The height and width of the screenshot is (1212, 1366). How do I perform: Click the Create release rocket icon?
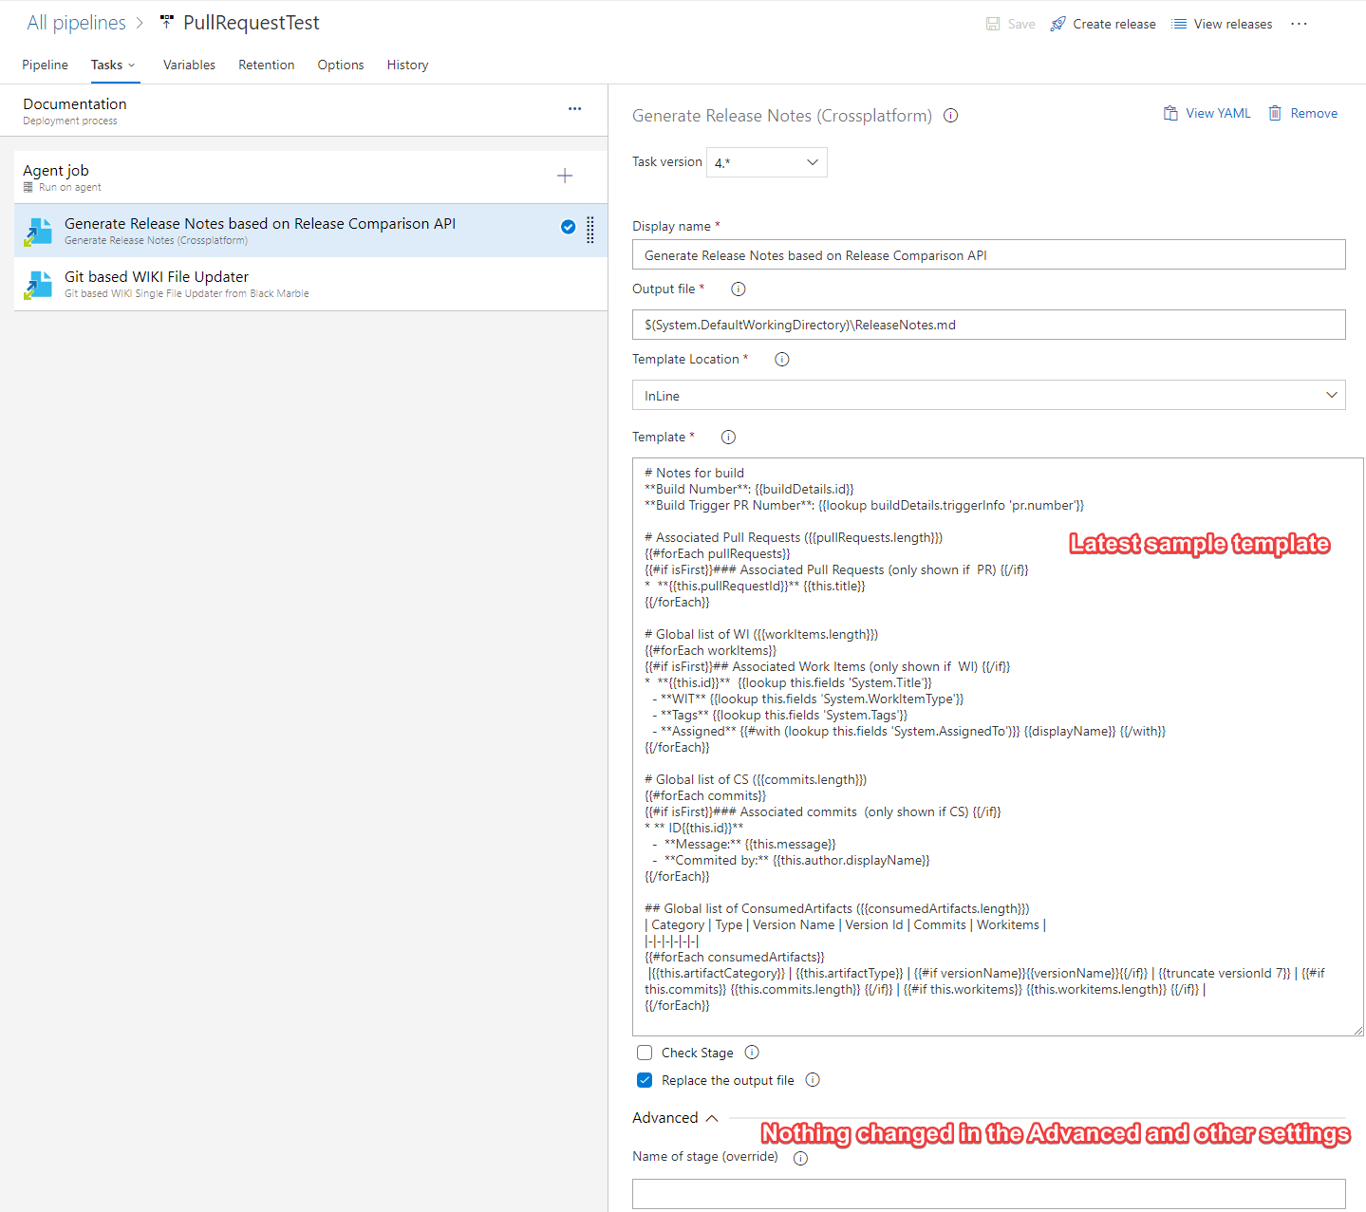coord(1057,23)
